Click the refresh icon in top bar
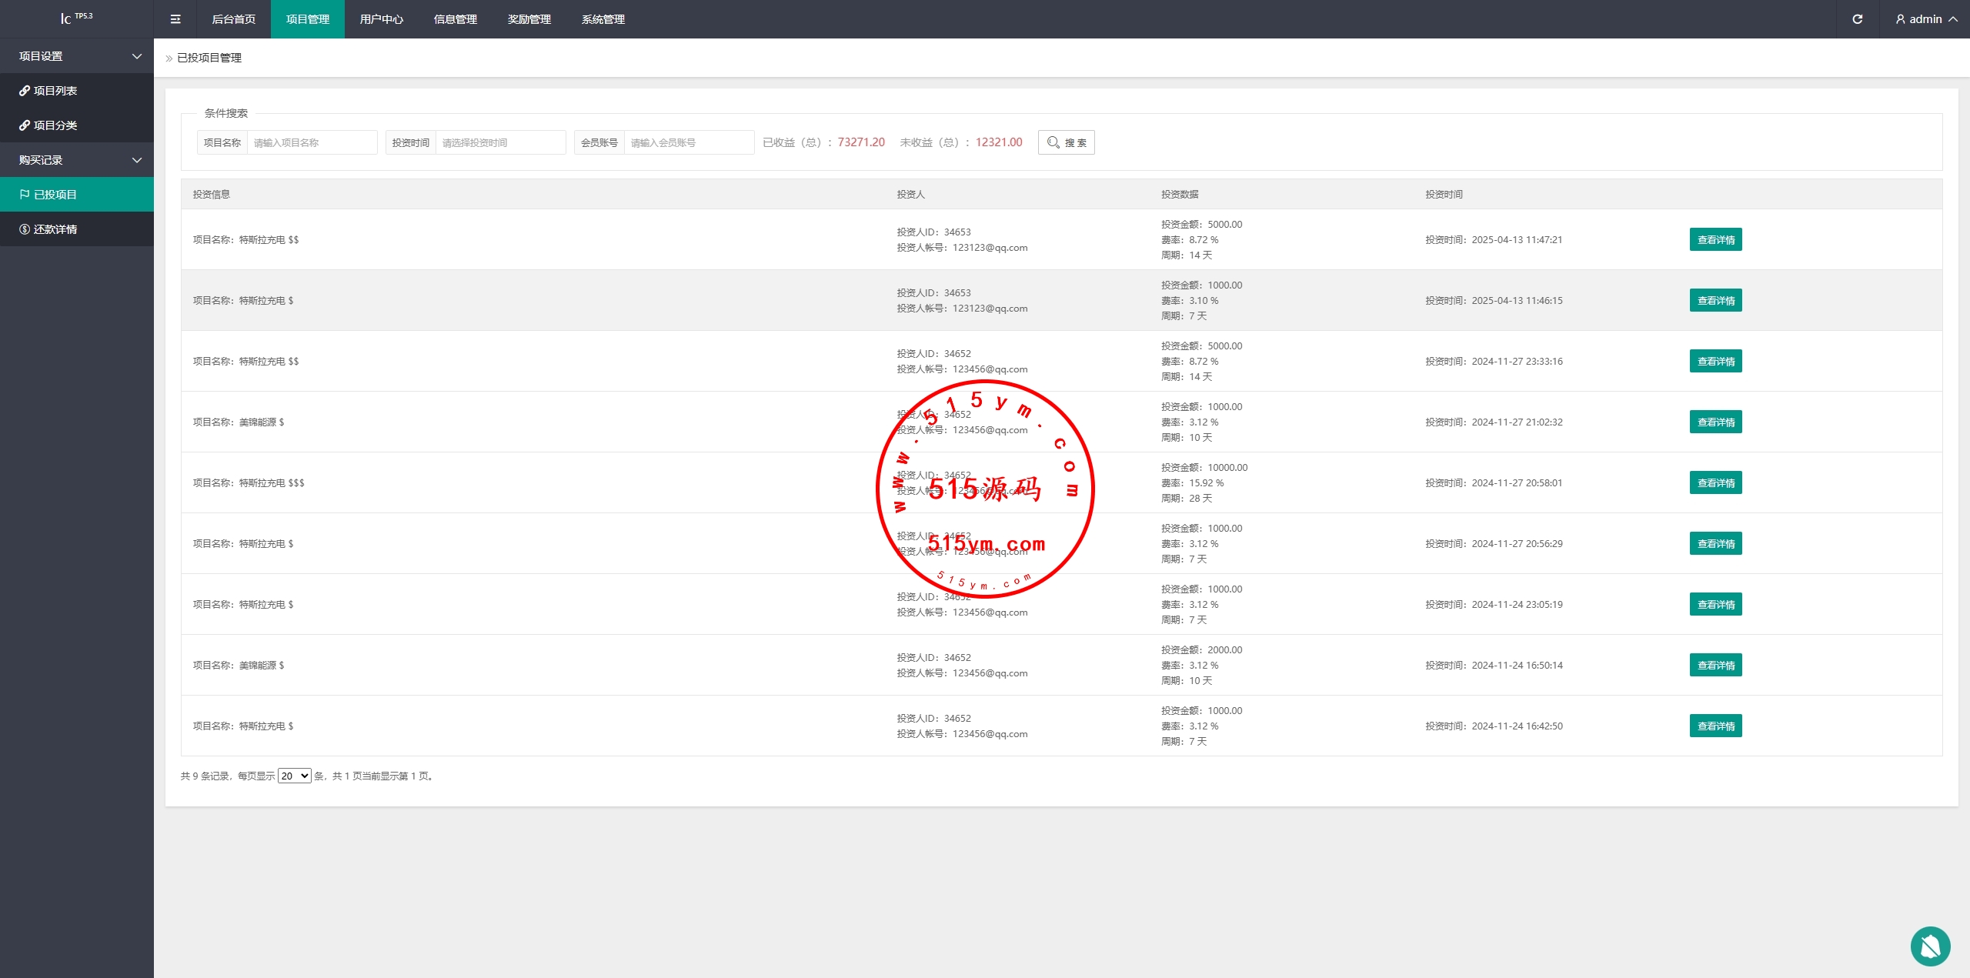Image resolution: width=1970 pixels, height=978 pixels. tap(1857, 19)
